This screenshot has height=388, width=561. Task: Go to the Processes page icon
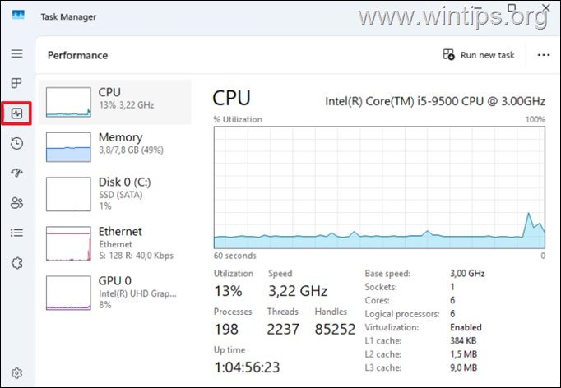tap(16, 83)
